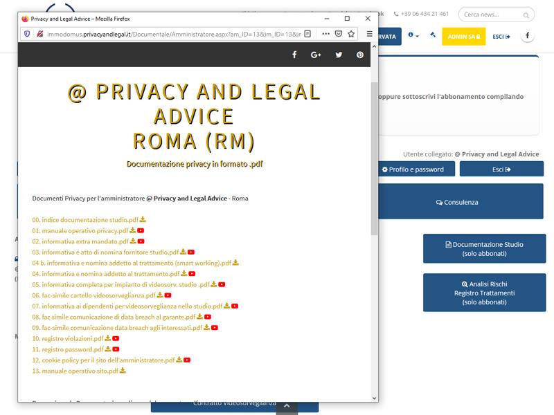
Task: Open link 01. manuale operativo privacy.pdf
Action: point(80,230)
